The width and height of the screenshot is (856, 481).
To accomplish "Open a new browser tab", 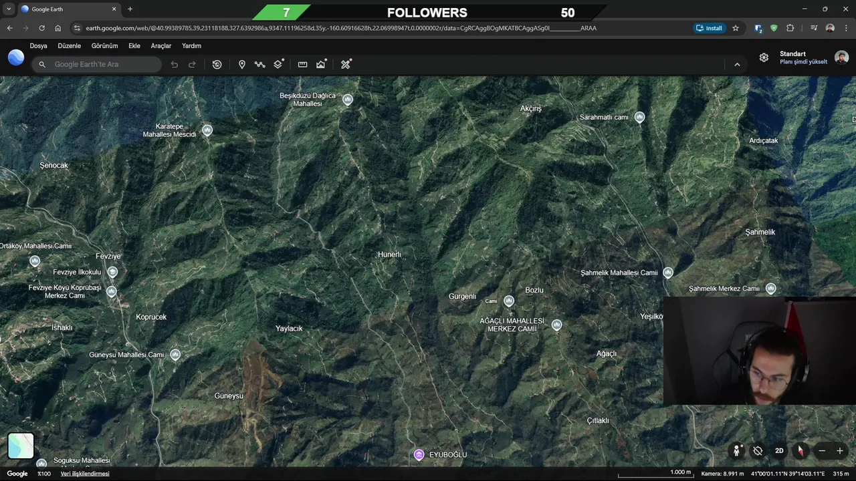I will pos(130,9).
